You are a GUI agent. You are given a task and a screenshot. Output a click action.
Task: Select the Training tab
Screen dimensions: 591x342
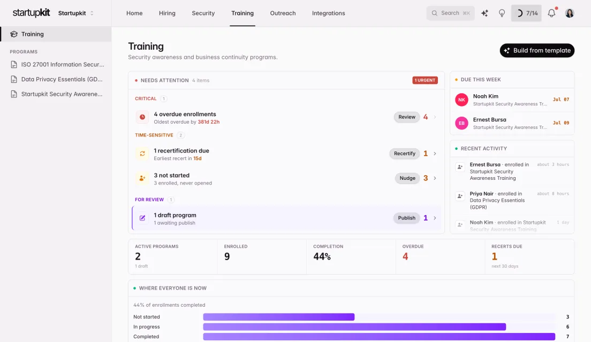point(243,13)
